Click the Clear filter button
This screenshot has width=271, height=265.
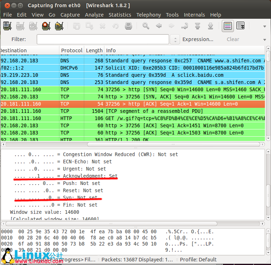tap(233, 39)
